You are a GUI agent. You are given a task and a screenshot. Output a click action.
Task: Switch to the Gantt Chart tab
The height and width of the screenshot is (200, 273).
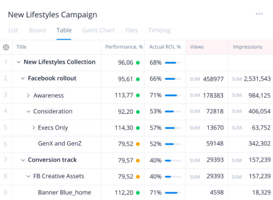(98, 31)
